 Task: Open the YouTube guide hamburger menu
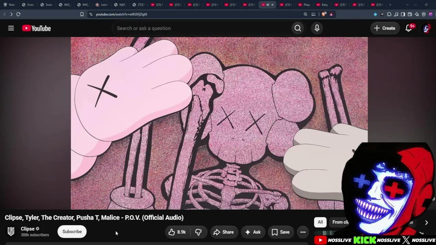[11, 28]
